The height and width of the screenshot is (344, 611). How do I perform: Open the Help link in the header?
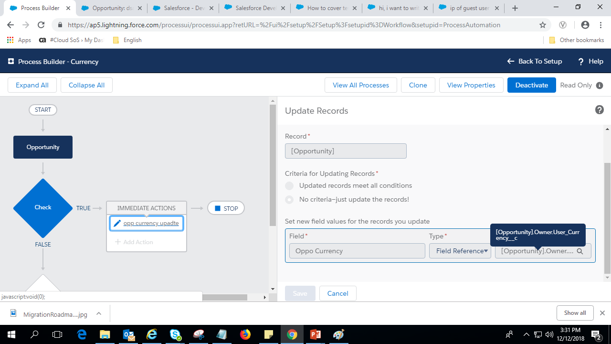590,61
